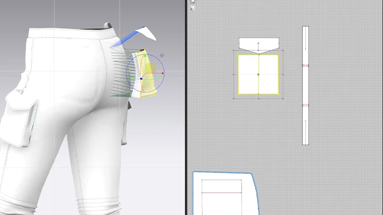
Task: Click the screen-axis diamond icon beside gizmo
Action: [162, 56]
